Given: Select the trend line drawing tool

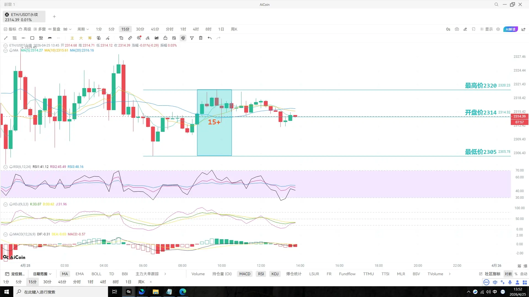Looking at the screenshot, I should (x=6, y=38).
